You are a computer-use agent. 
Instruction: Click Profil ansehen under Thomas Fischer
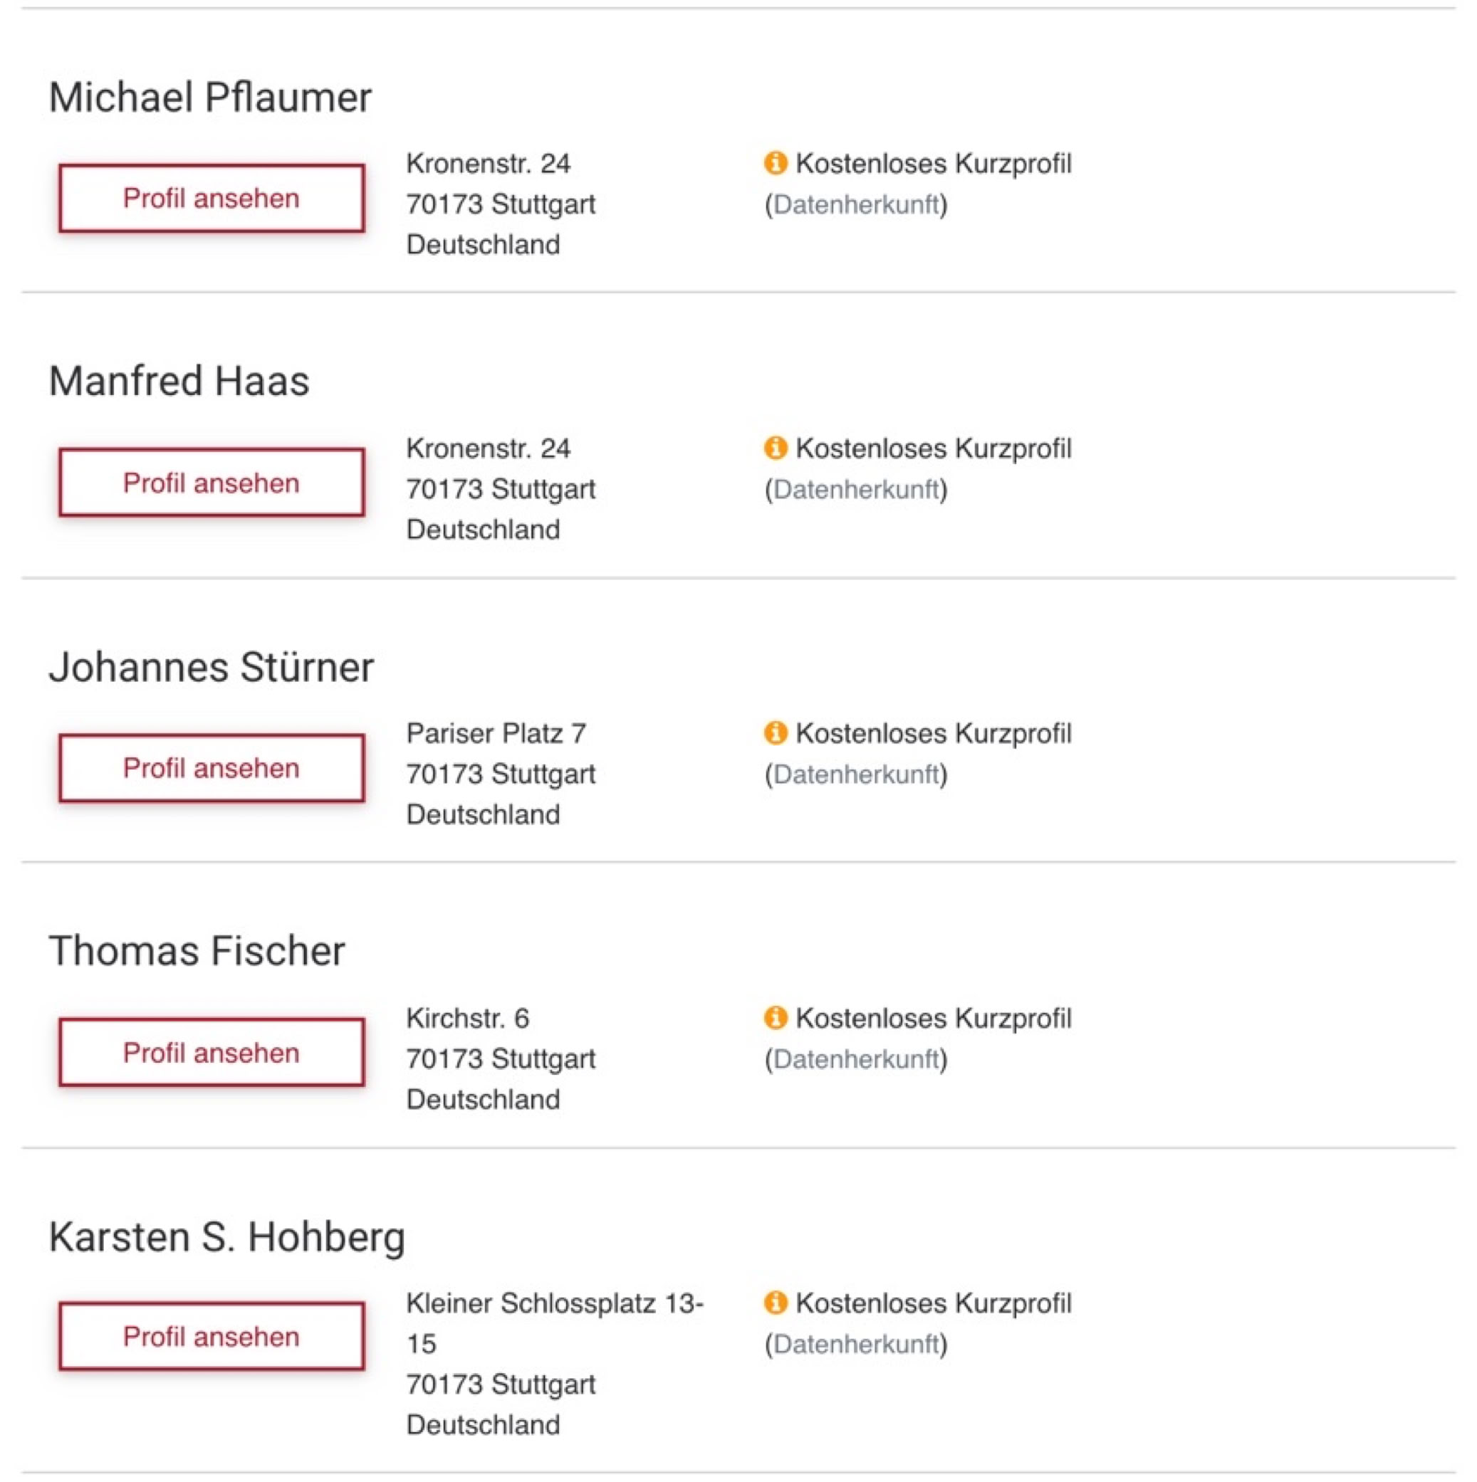(x=211, y=1053)
